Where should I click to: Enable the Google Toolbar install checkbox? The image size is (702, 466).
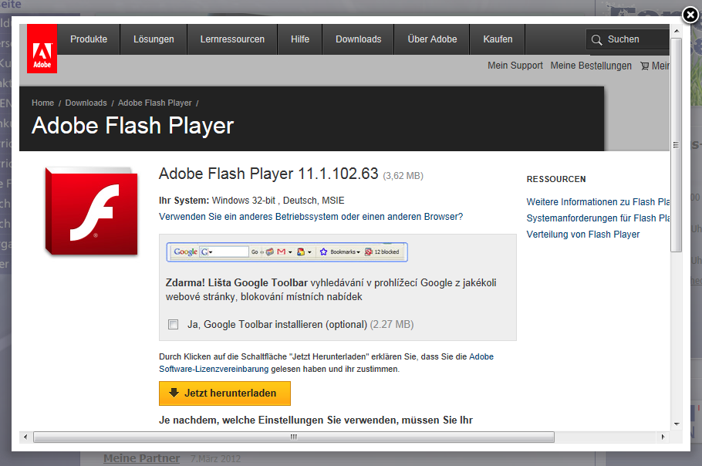[x=174, y=325]
